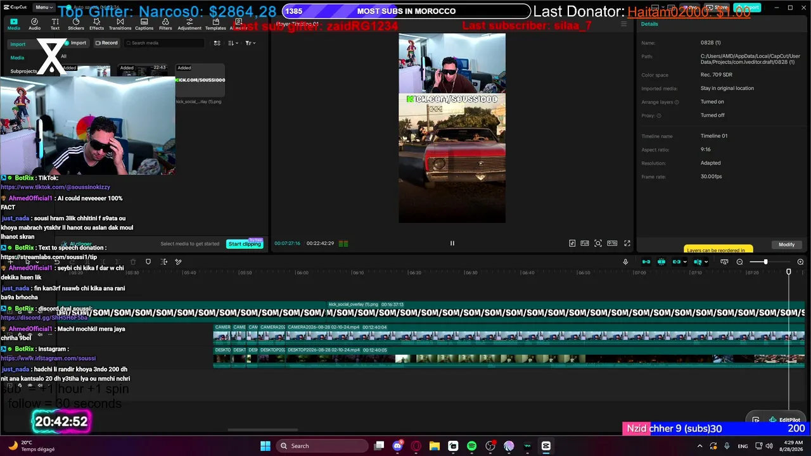Select the media thumbnail labeled 22:43

143,71
